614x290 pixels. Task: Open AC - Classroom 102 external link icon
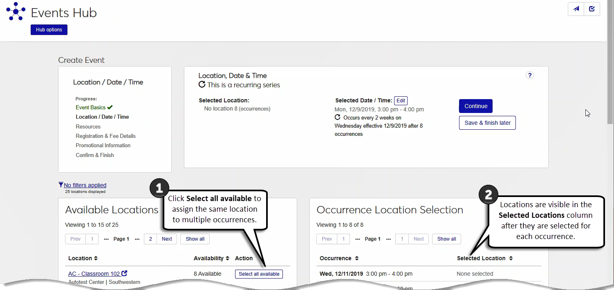click(125, 274)
